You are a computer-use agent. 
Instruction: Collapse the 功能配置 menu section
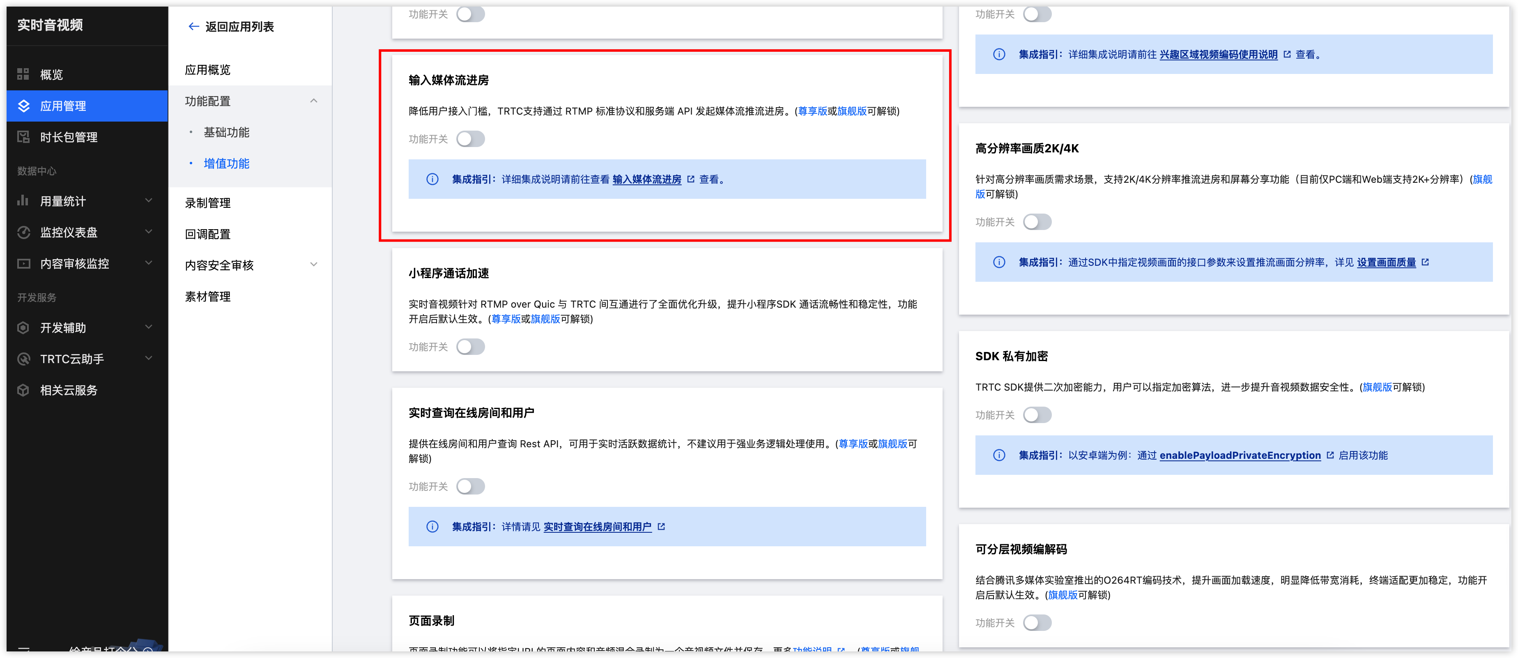click(313, 101)
